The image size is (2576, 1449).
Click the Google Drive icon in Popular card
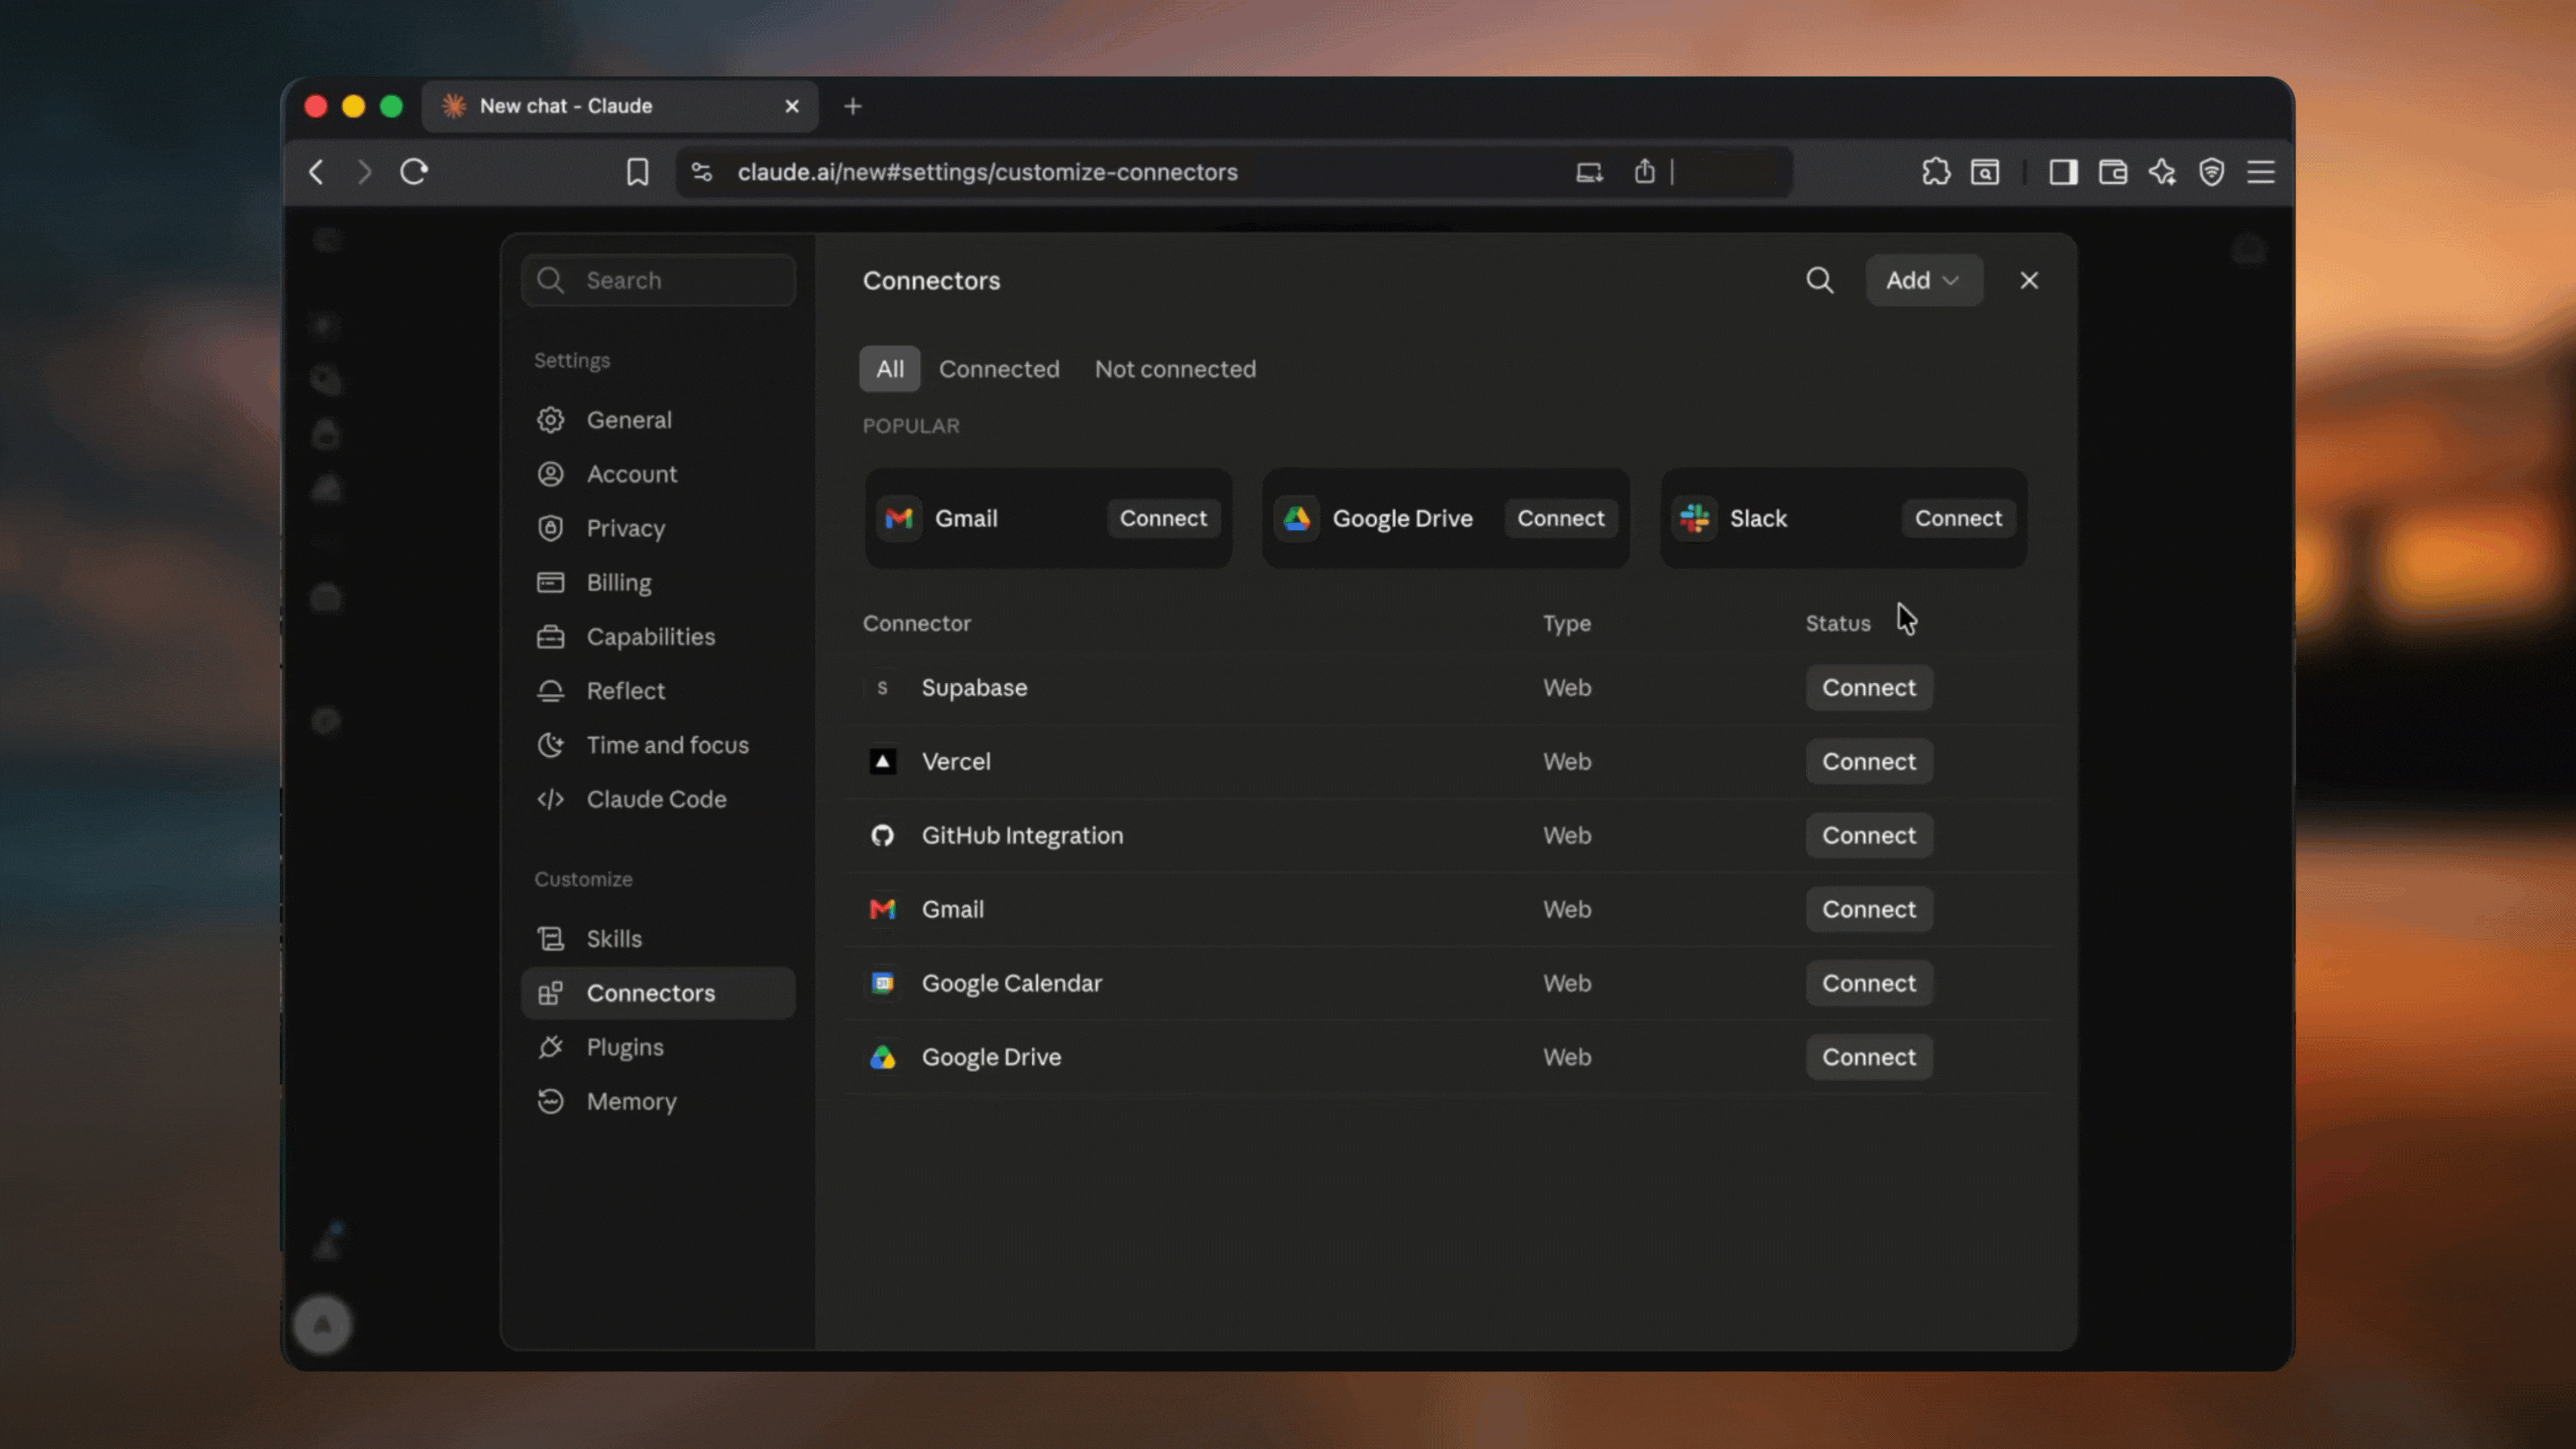pos(1297,518)
